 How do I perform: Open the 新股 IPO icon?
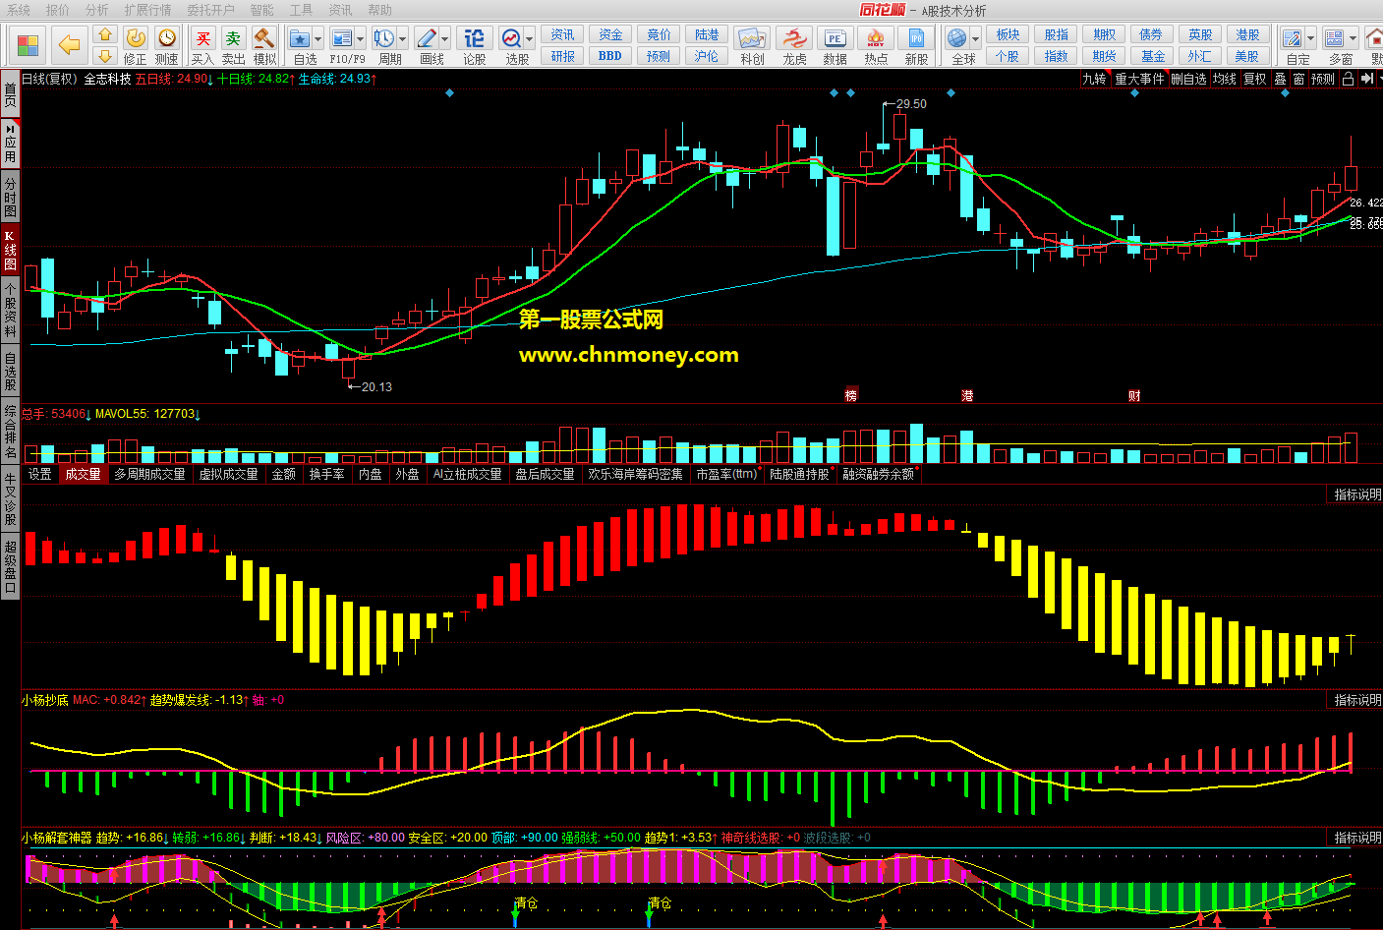[x=916, y=38]
